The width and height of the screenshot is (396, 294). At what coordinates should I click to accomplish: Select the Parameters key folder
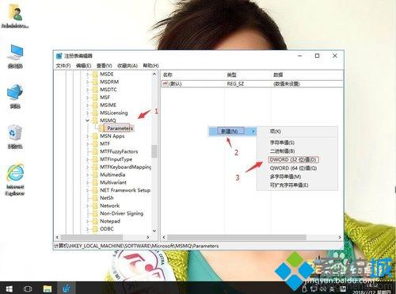[120, 128]
